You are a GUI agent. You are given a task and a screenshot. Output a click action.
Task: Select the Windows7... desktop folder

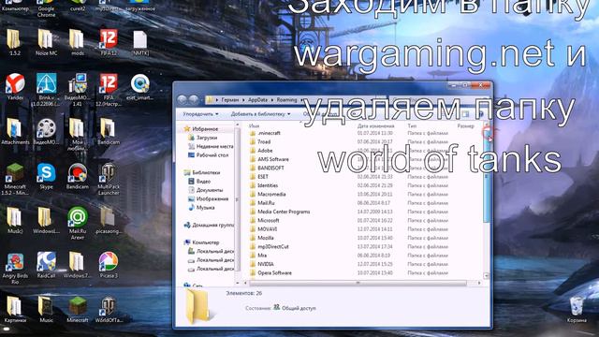coord(77,265)
